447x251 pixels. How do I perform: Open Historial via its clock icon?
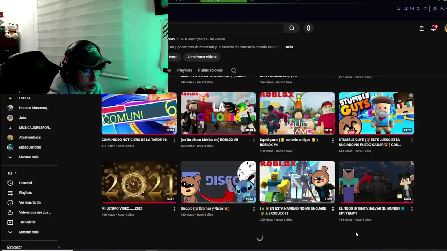click(10, 183)
